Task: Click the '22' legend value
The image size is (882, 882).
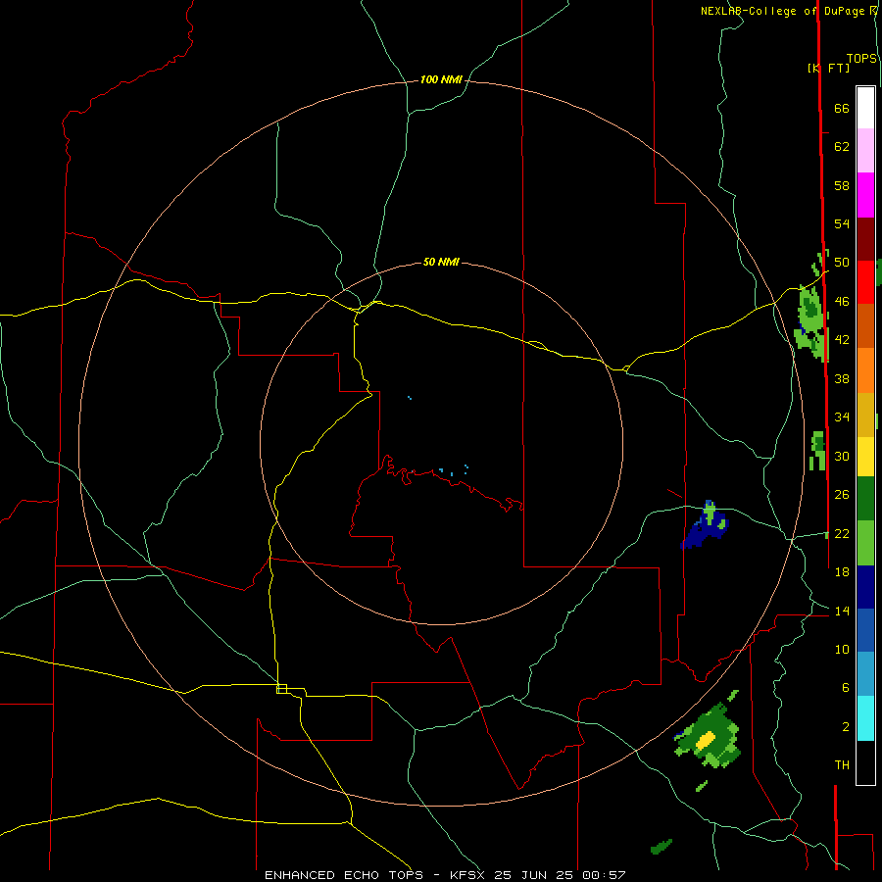Action: click(842, 533)
